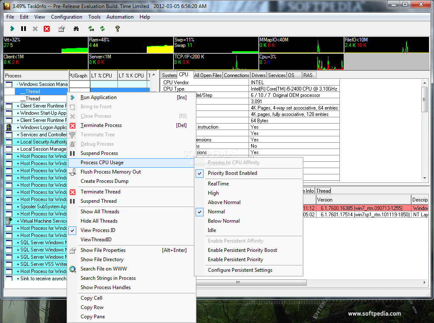Toggle the View Process ID checkmark

(x=72, y=230)
